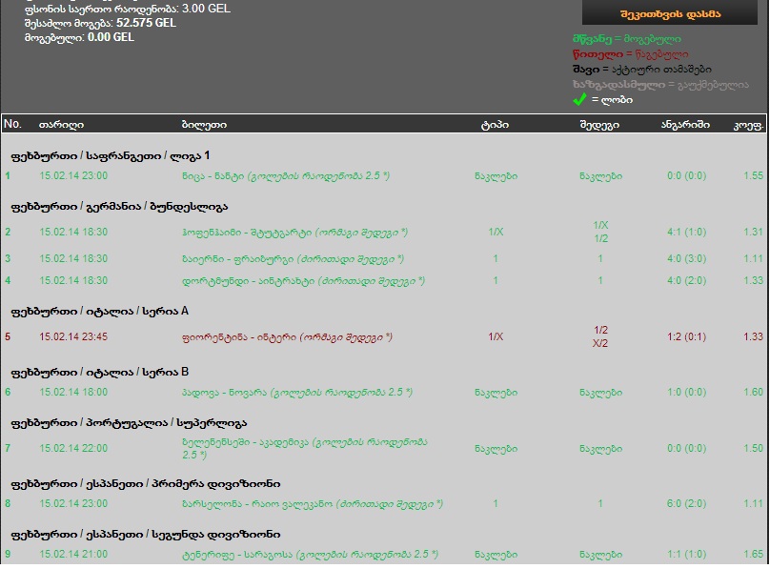
Task: Select the 'თარიღი' column header
Action: coord(61,125)
